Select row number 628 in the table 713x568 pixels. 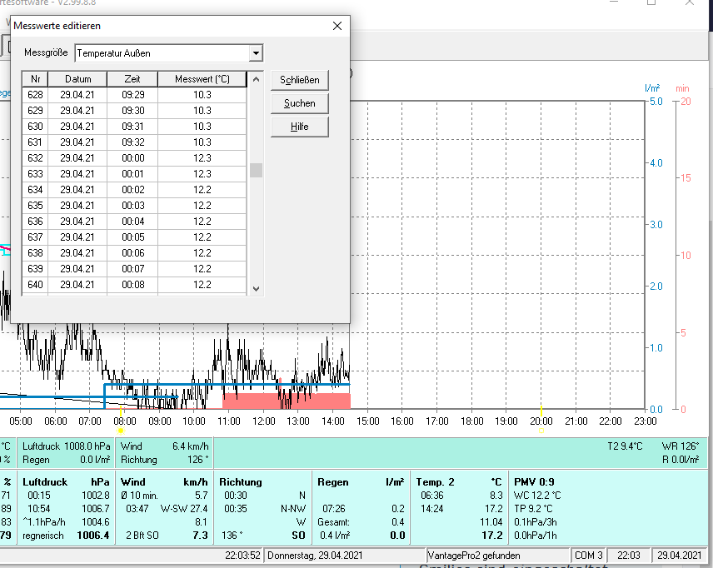(35, 95)
